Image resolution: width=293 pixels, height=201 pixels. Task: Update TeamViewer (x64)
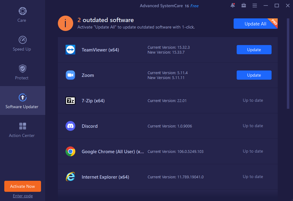254,50
